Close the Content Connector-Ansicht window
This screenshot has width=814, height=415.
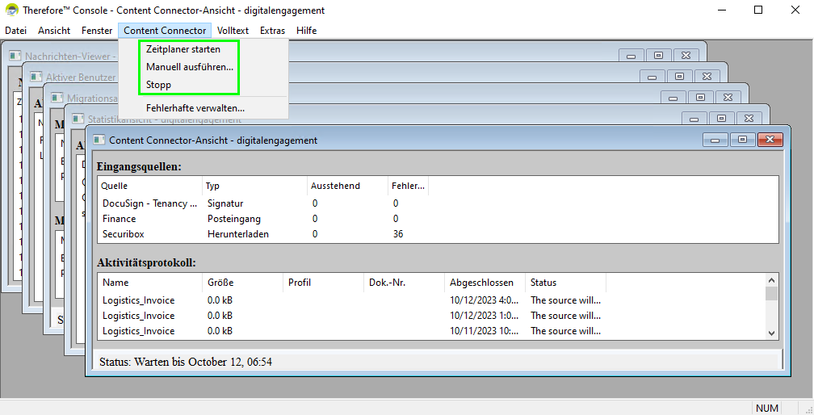770,140
